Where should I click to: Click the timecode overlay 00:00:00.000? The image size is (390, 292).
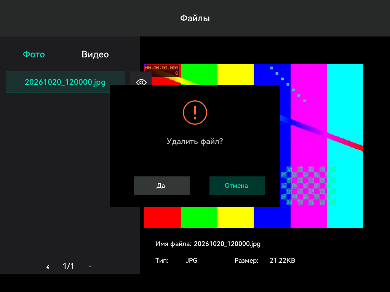click(x=161, y=68)
